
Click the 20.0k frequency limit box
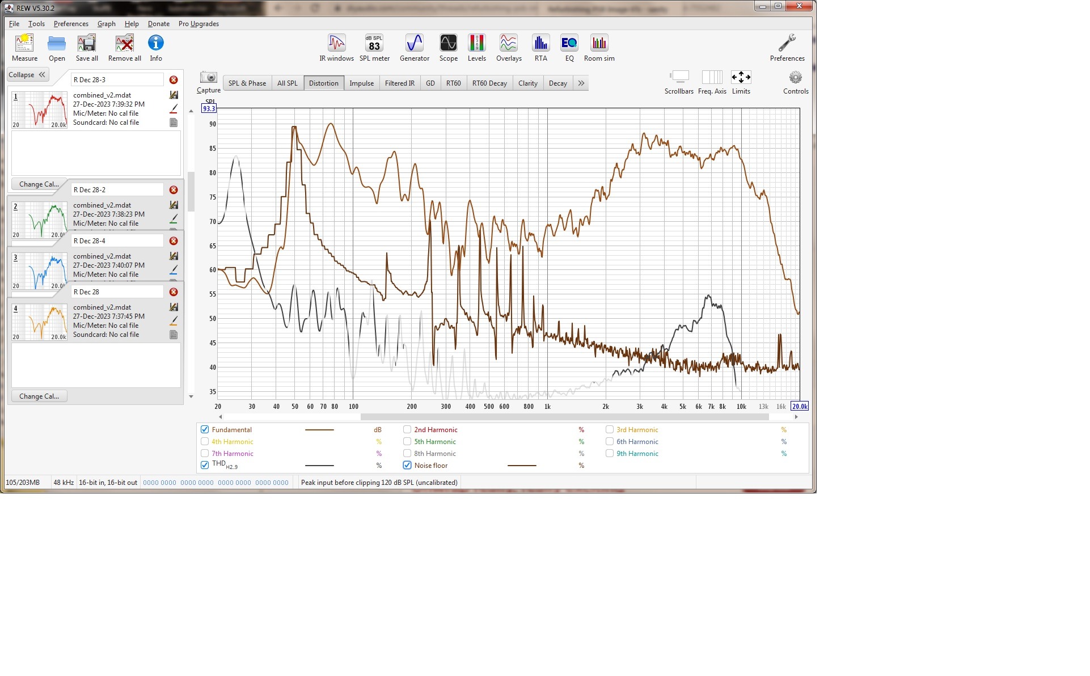point(800,407)
